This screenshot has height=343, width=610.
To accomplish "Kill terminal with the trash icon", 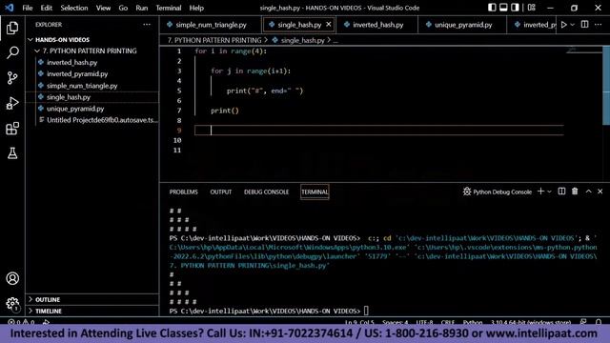I will (x=575, y=192).
